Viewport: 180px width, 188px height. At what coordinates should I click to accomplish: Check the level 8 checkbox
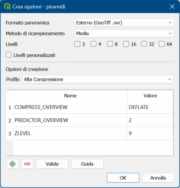tap(110, 44)
